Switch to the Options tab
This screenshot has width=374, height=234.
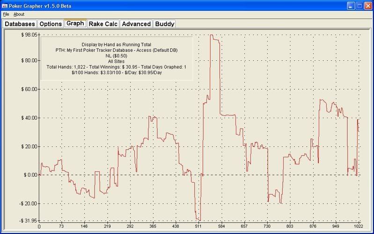(x=50, y=23)
